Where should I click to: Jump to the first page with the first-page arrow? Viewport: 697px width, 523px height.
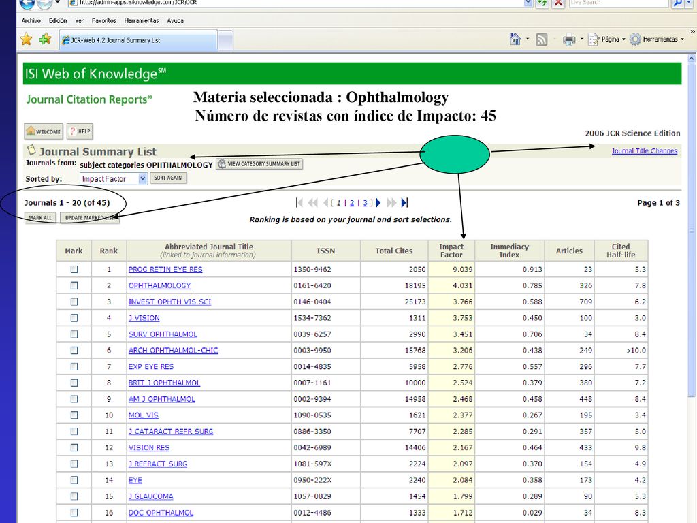point(299,203)
